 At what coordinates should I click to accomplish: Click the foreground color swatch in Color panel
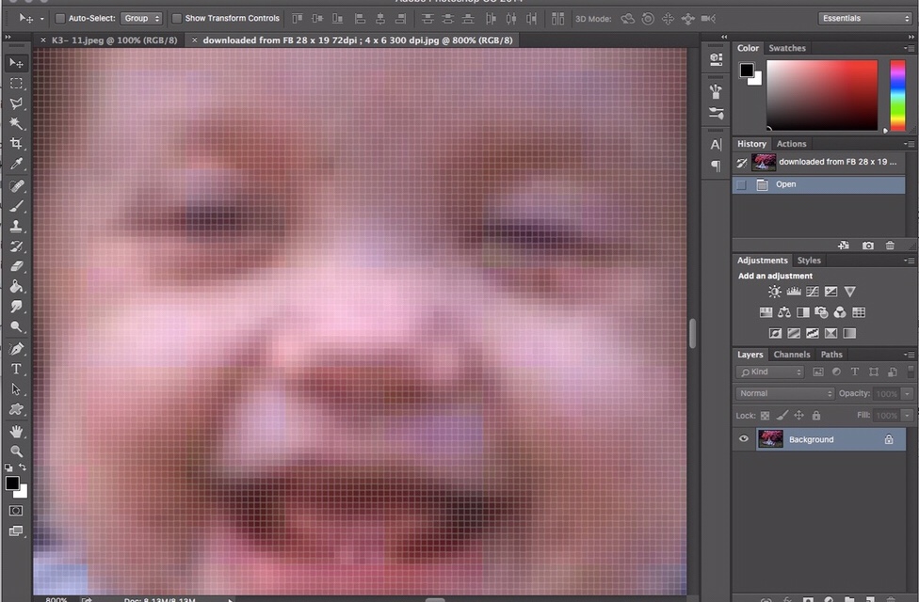(746, 71)
